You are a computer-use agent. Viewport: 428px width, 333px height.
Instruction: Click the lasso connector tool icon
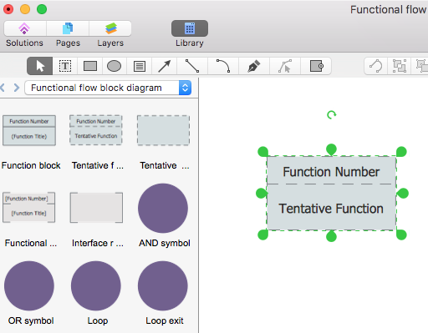(x=376, y=66)
